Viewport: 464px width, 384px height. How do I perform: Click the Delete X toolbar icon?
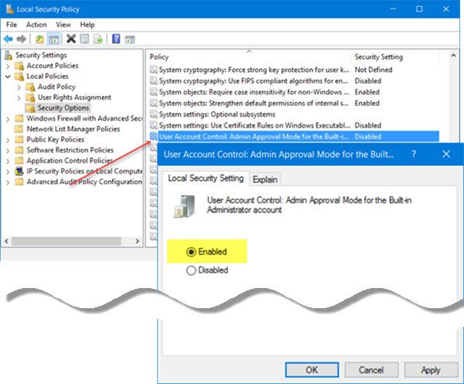[71, 39]
